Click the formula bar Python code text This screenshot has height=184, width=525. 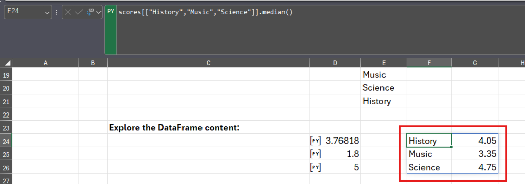tap(206, 12)
